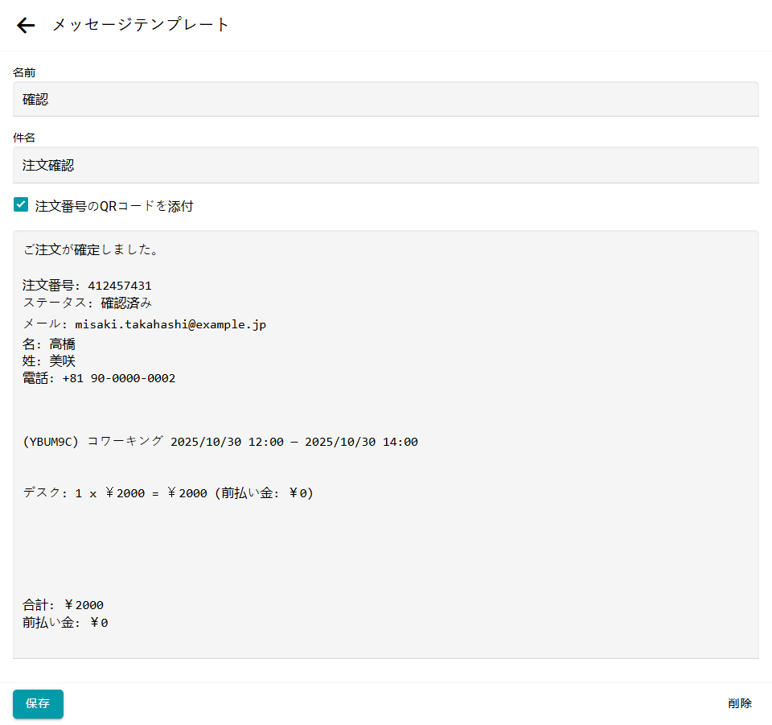Click the email misaki.takahashi@example.jp line
Image resolution: width=772 pixels, height=725 pixels.
click(144, 324)
